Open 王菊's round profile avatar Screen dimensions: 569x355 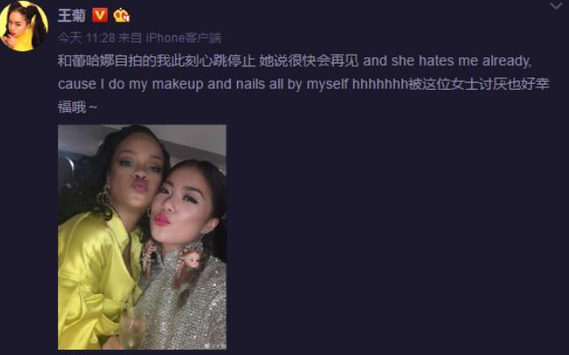(x=24, y=26)
